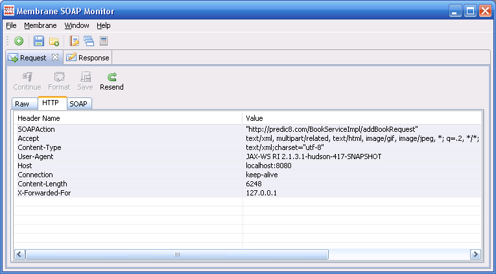The width and height of the screenshot is (496, 274).
Task: Select the Host header name cell
Action: [128, 166]
